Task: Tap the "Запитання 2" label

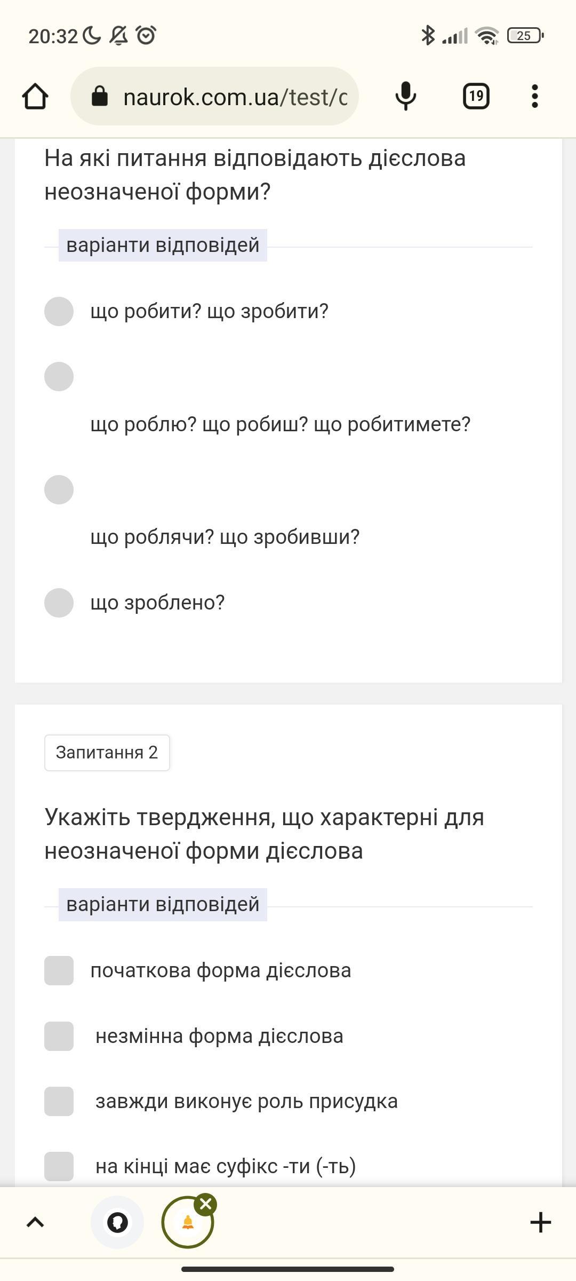Action: pos(107,753)
